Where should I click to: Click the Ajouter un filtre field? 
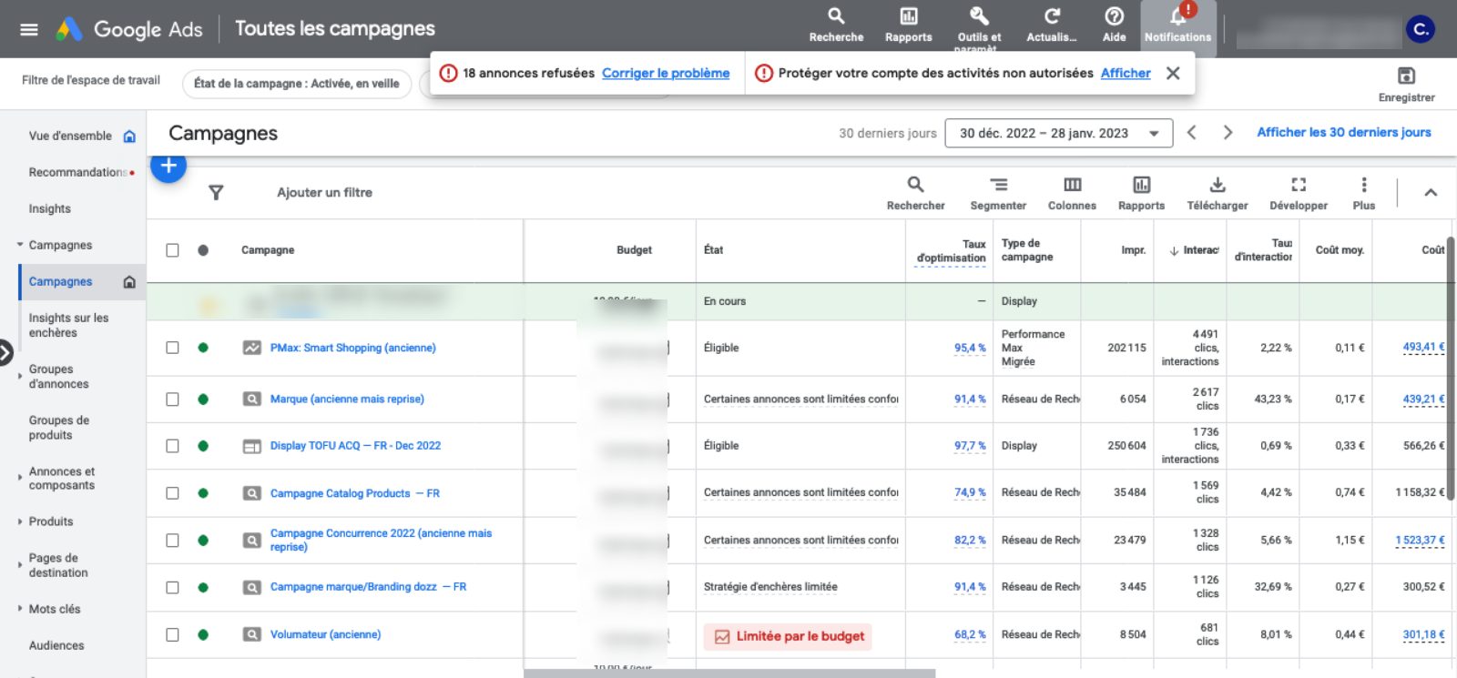324,192
